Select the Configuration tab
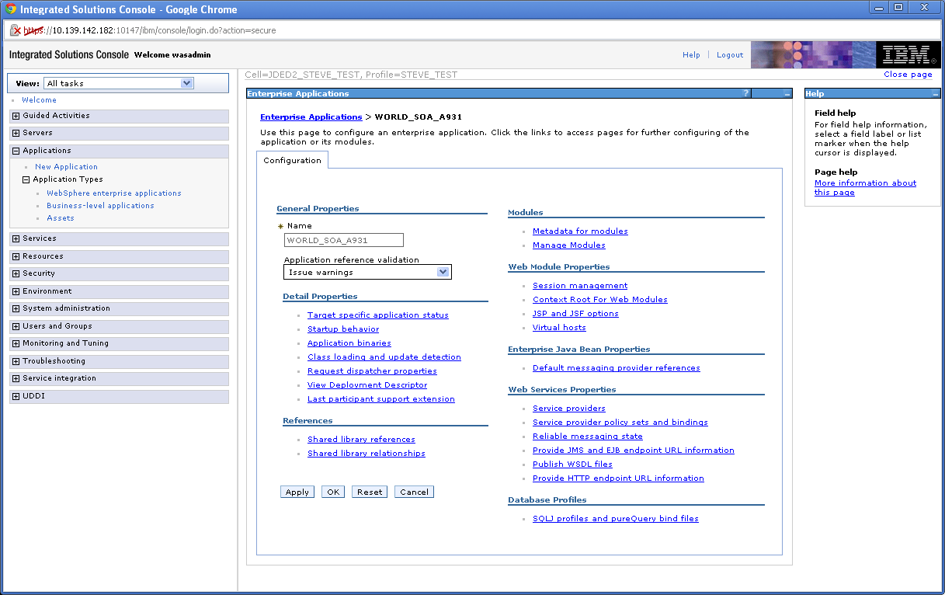 point(293,160)
